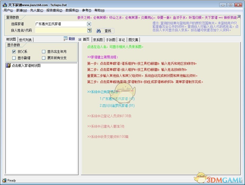The height and width of the screenshot is (185, 245).
Task: Click the 第一步 instruction line
Action: coord(142,63)
